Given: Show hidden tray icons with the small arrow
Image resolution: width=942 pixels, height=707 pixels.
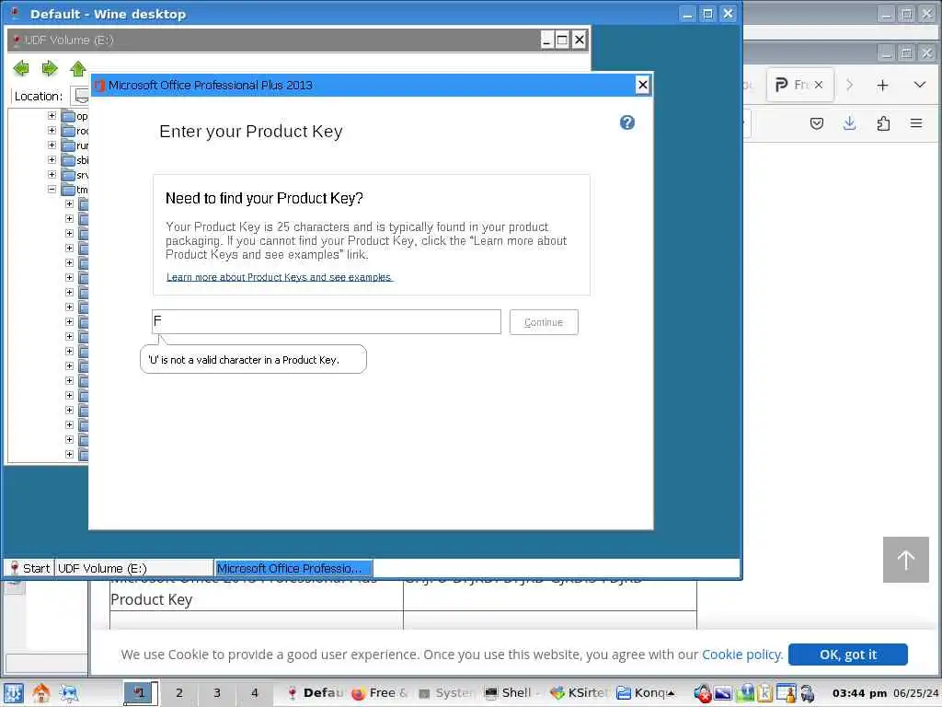Looking at the screenshot, I should pos(671,693).
